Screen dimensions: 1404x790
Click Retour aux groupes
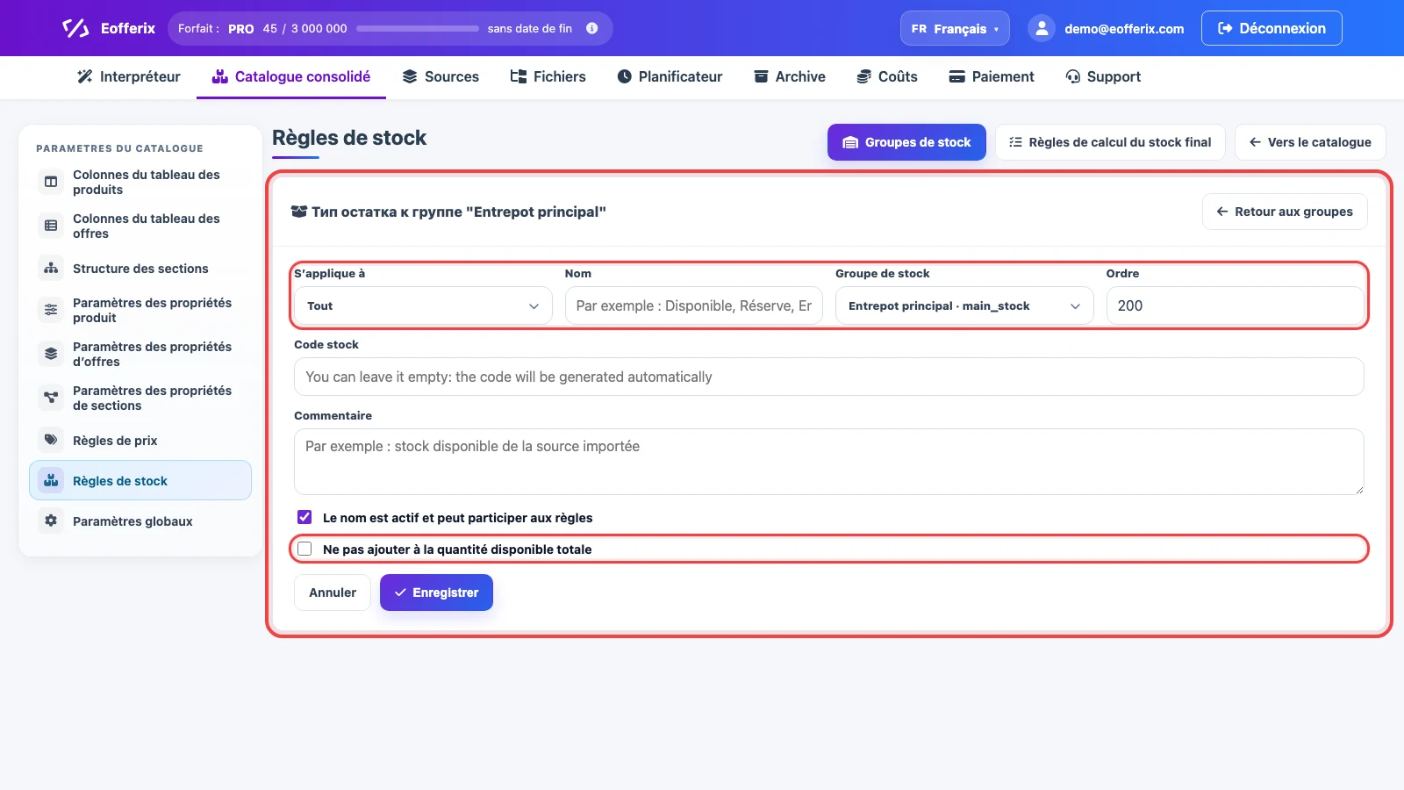tap(1285, 212)
